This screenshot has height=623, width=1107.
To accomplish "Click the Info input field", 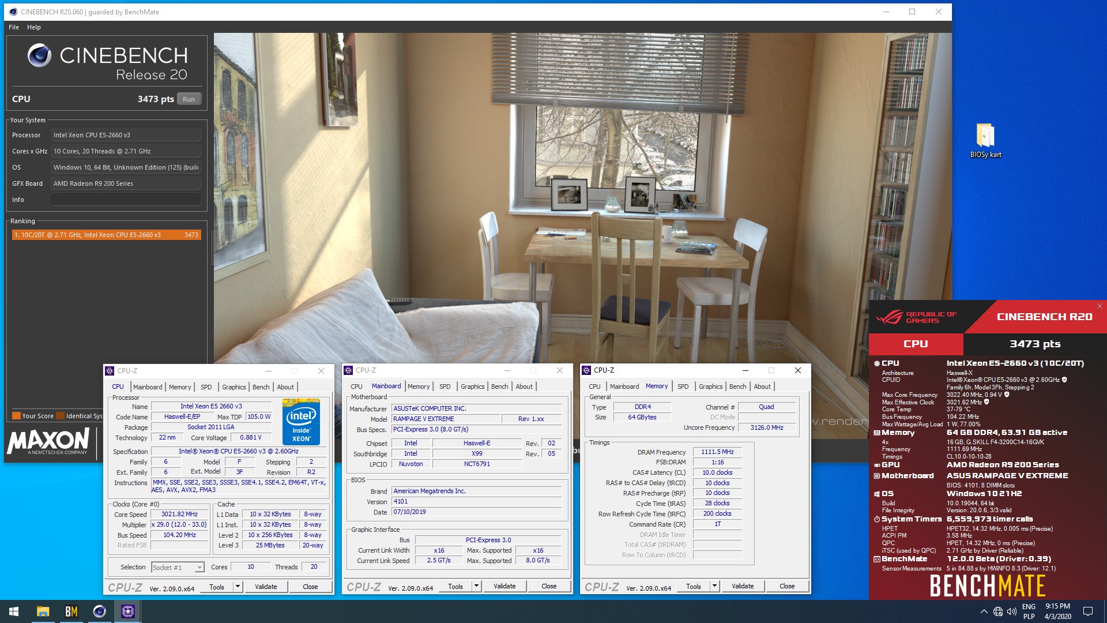I will pos(126,200).
